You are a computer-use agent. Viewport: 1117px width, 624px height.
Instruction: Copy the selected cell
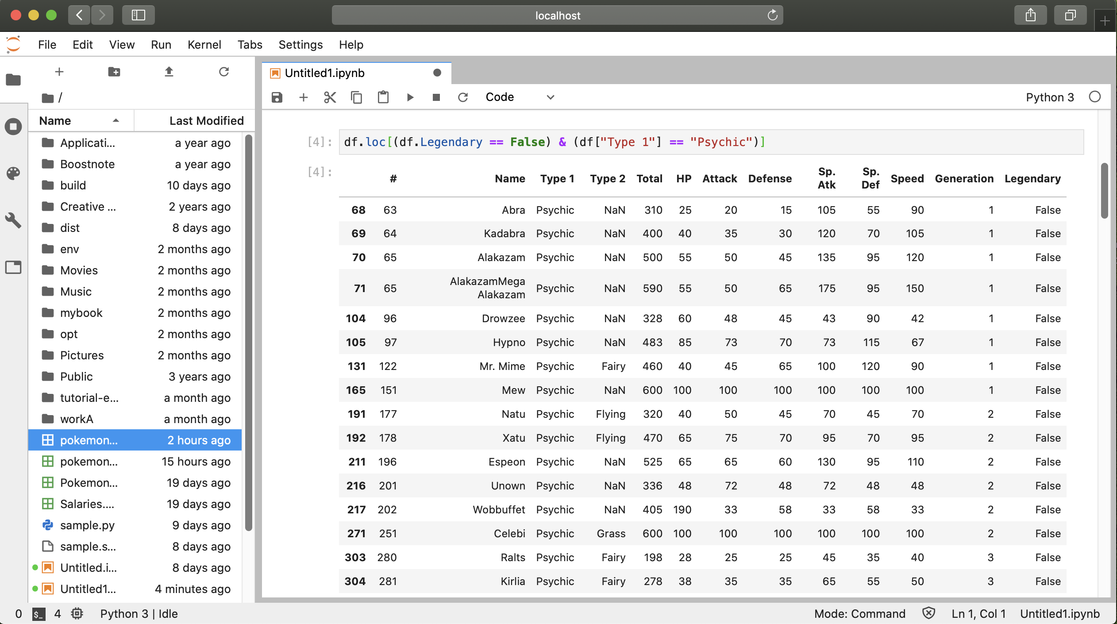tap(357, 97)
